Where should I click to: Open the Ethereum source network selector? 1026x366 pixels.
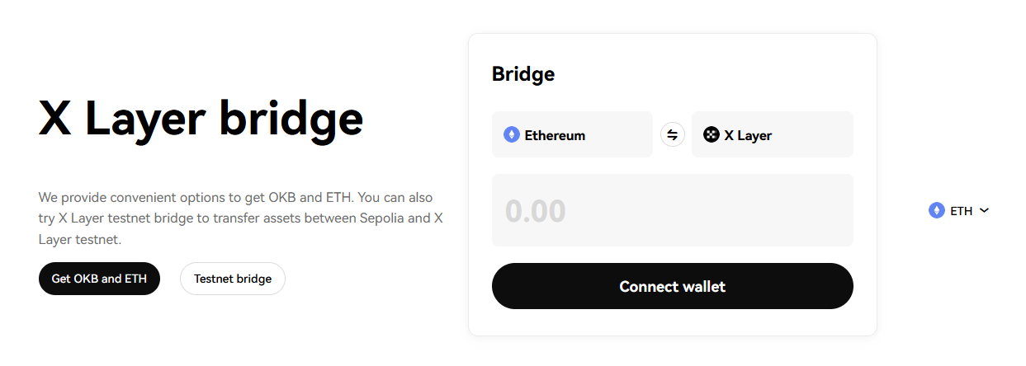coord(572,134)
